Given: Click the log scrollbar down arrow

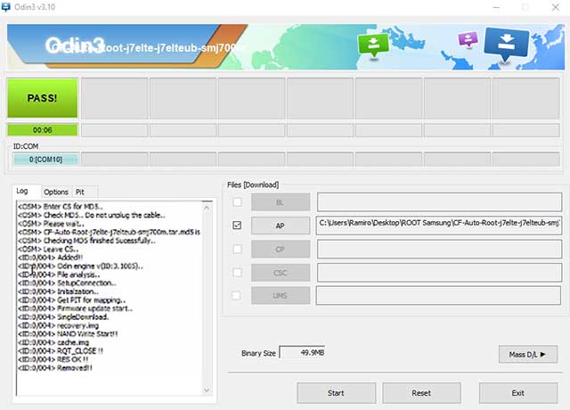Looking at the screenshot, I should coord(207,390).
